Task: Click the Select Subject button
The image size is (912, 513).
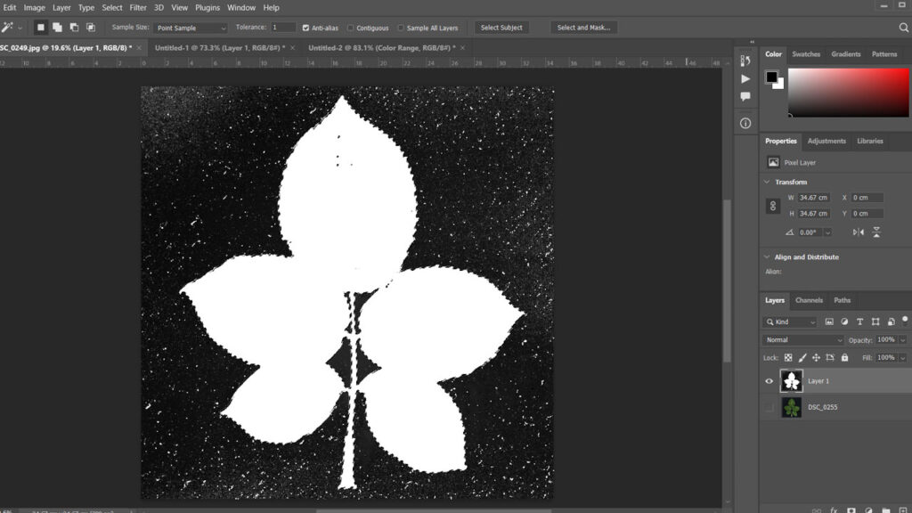Action: (x=501, y=28)
